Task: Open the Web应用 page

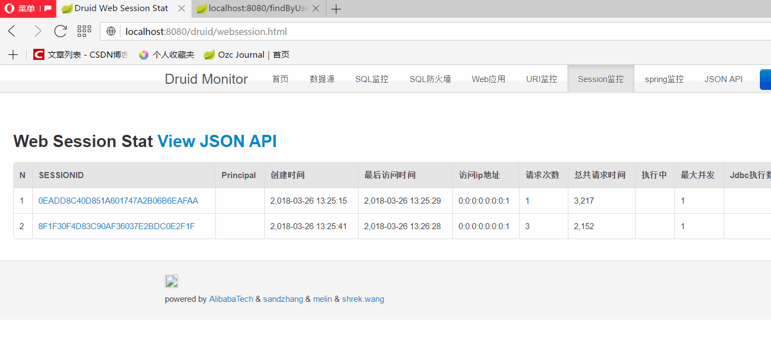Action: point(488,79)
